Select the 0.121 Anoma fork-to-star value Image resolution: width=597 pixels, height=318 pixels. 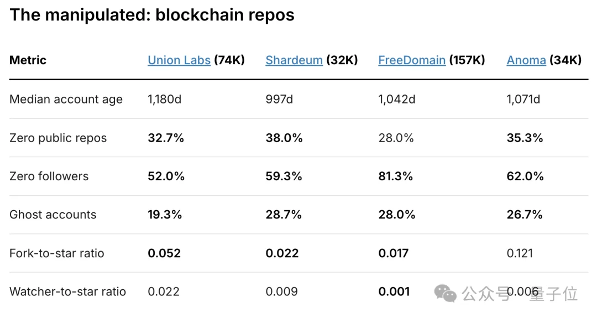point(520,253)
